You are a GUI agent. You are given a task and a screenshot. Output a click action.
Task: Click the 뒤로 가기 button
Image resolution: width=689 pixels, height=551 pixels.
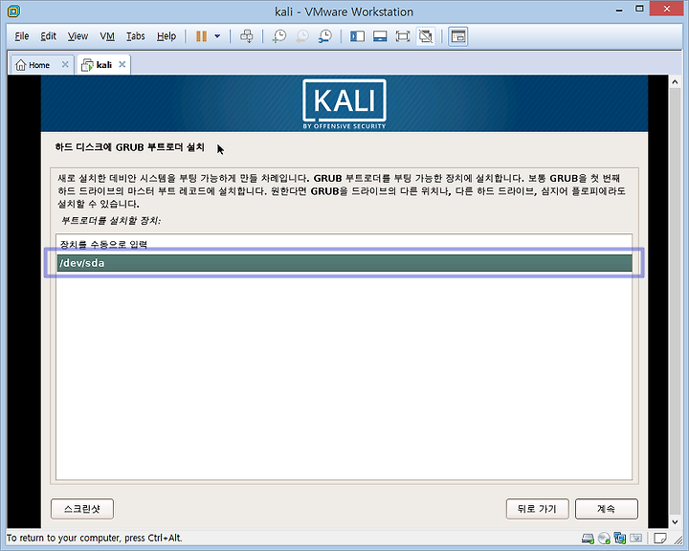537,509
